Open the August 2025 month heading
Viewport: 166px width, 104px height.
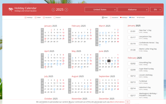click(77, 76)
